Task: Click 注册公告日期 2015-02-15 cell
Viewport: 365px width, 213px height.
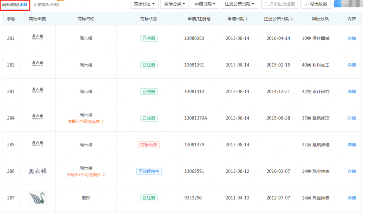Action: pos(278,65)
